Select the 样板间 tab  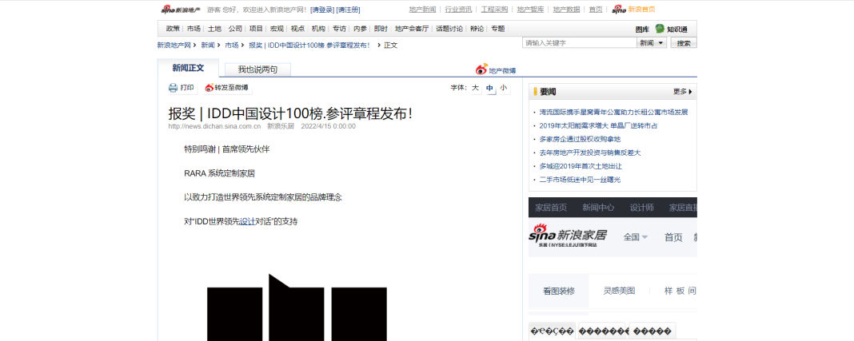point(680,291)
